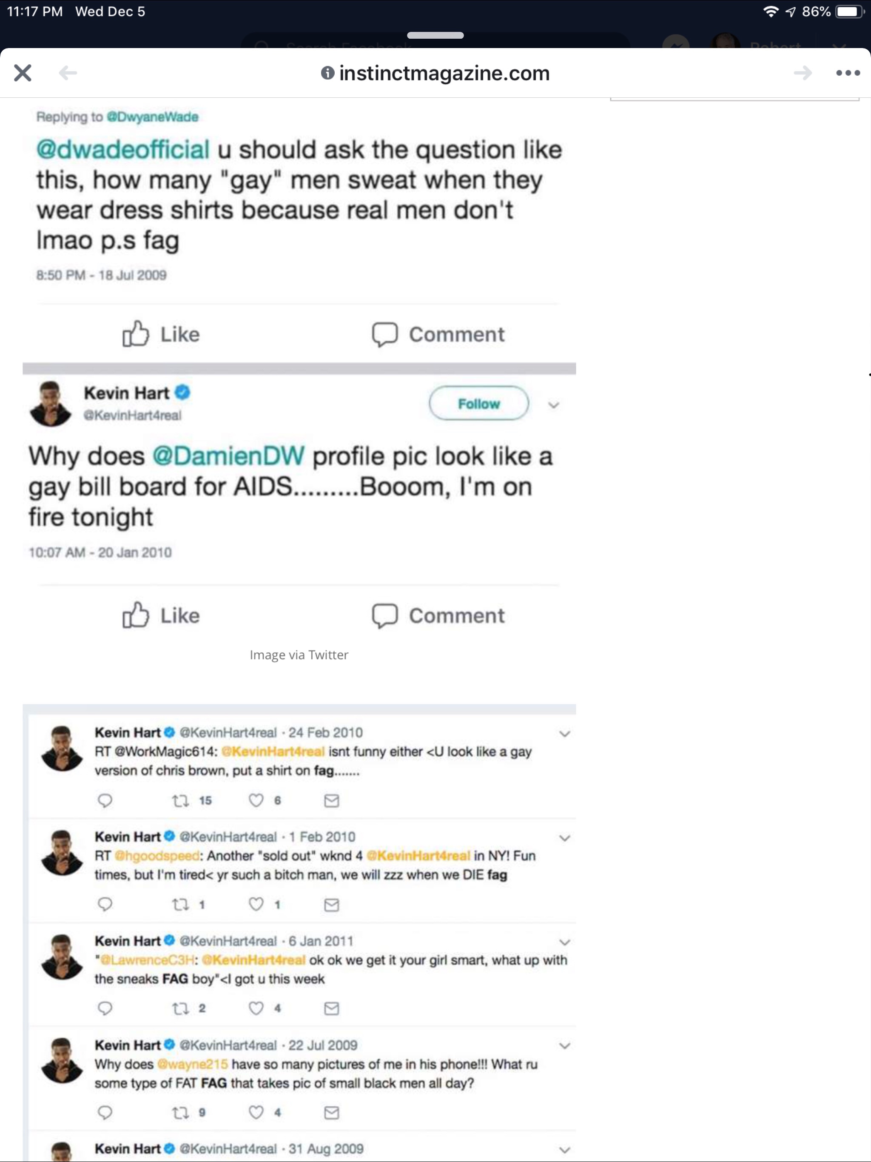Image resolution: width=871 pixels, height=1162 pixels.
Task: Expand chevron menu next to Follow button
Action: tap(553, 405)
